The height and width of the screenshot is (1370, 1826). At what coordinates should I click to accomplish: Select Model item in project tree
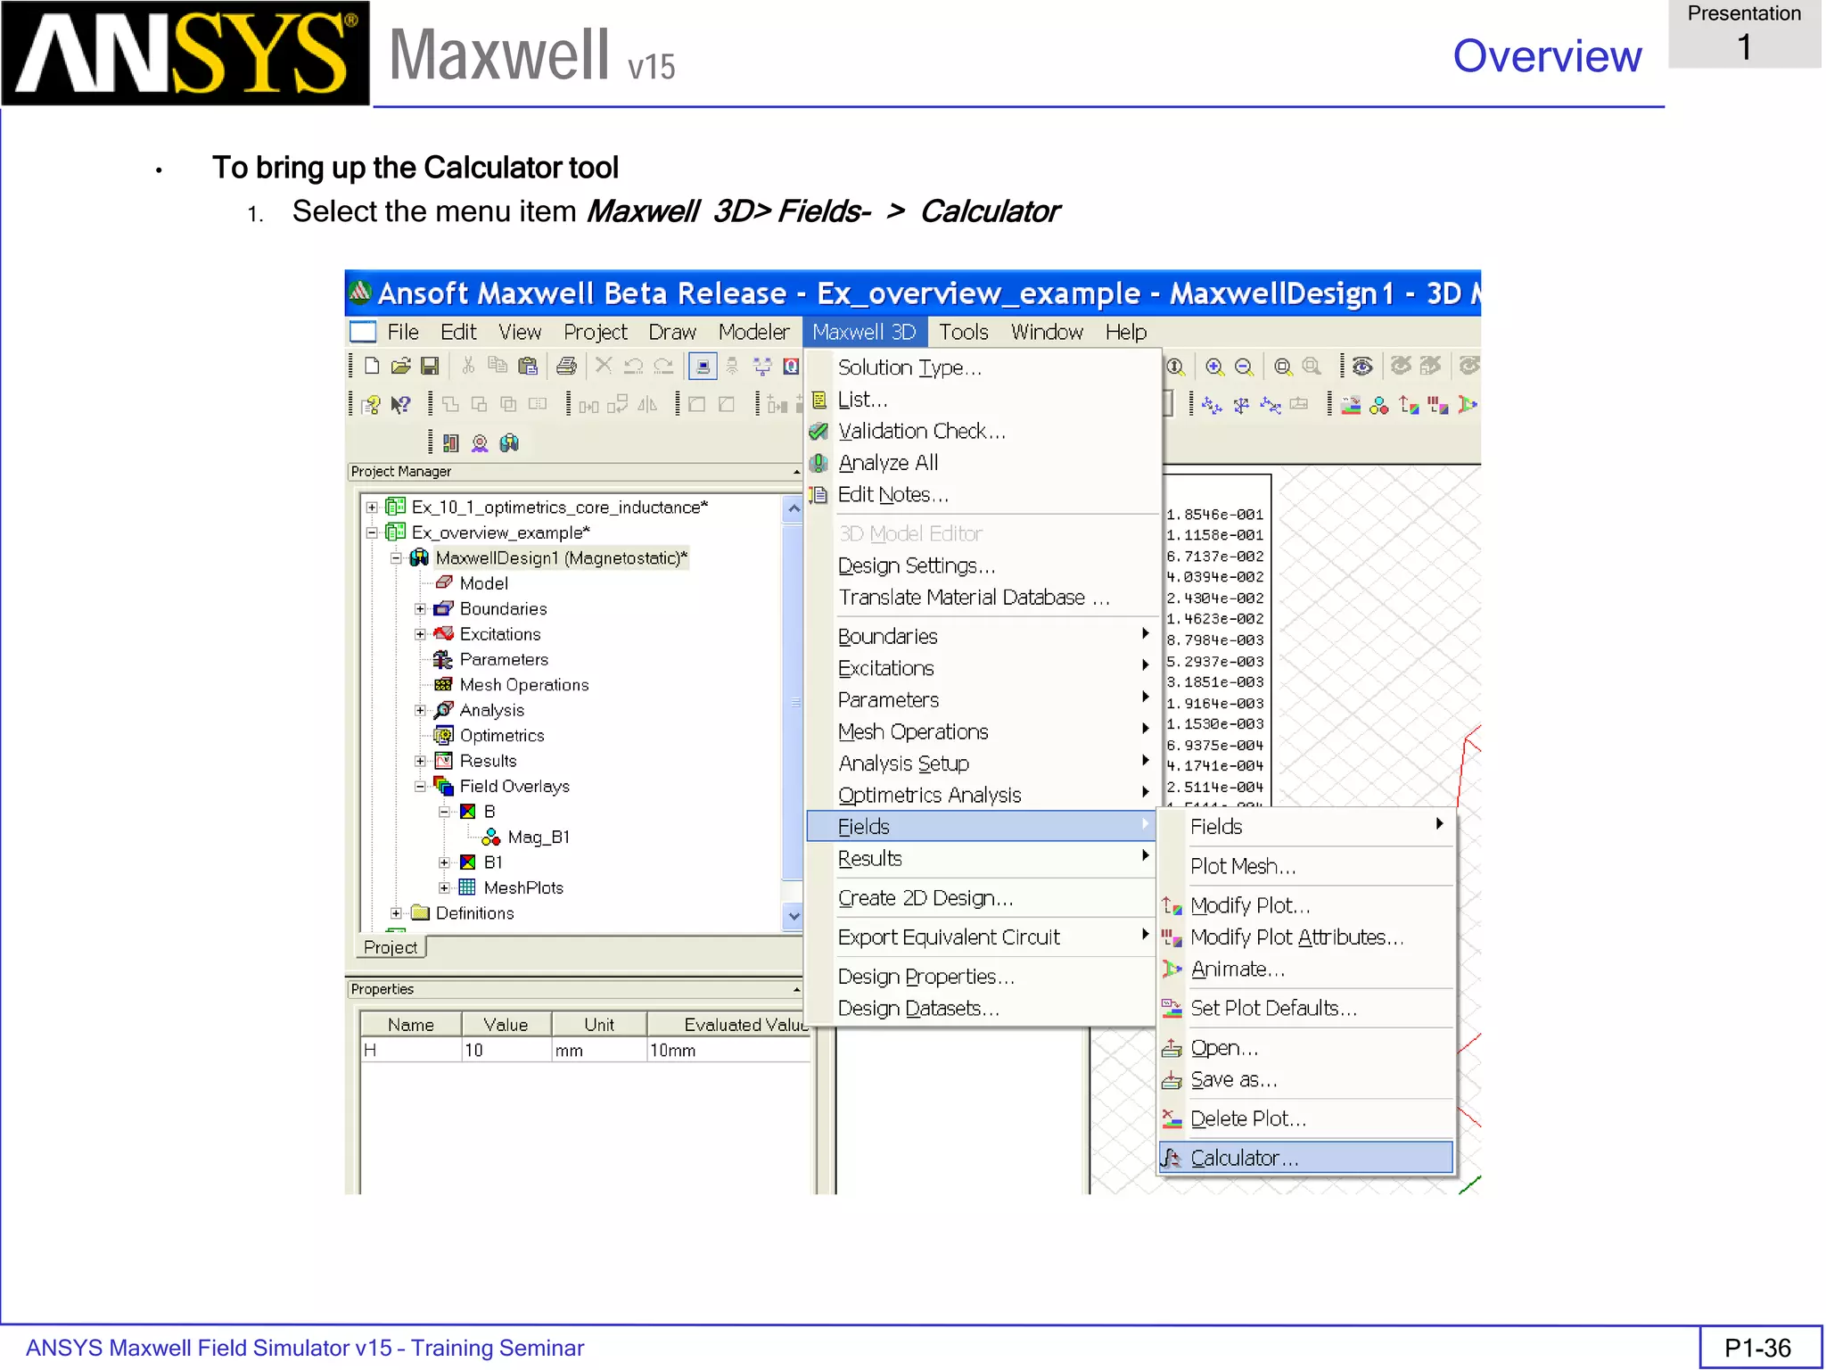click(483, 583)
